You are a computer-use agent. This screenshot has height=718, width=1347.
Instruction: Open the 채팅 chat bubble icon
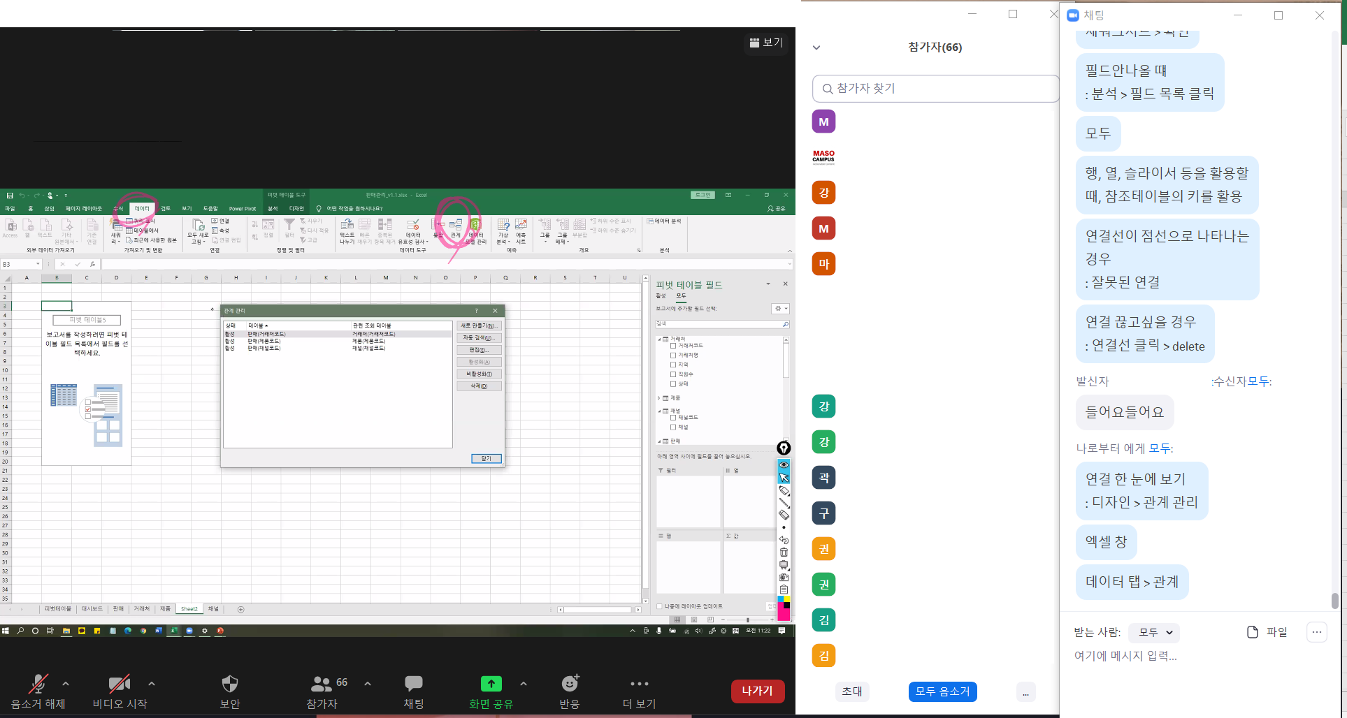(x=413, y=684)
